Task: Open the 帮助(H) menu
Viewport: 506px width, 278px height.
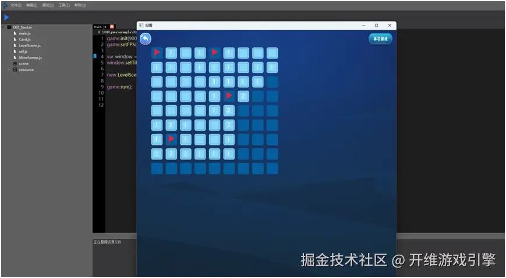Action: point(80,5)
